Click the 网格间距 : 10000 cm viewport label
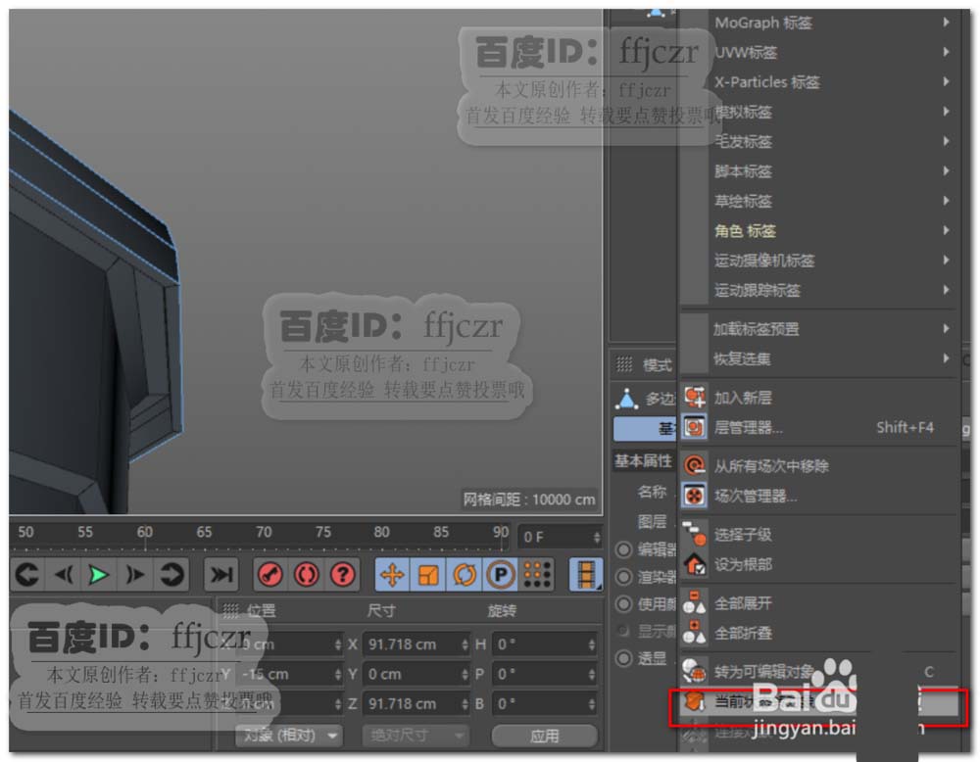 point(529,500)
